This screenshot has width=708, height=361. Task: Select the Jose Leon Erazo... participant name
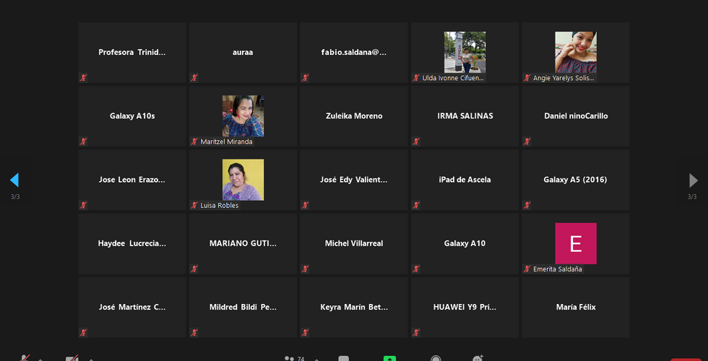131,180
